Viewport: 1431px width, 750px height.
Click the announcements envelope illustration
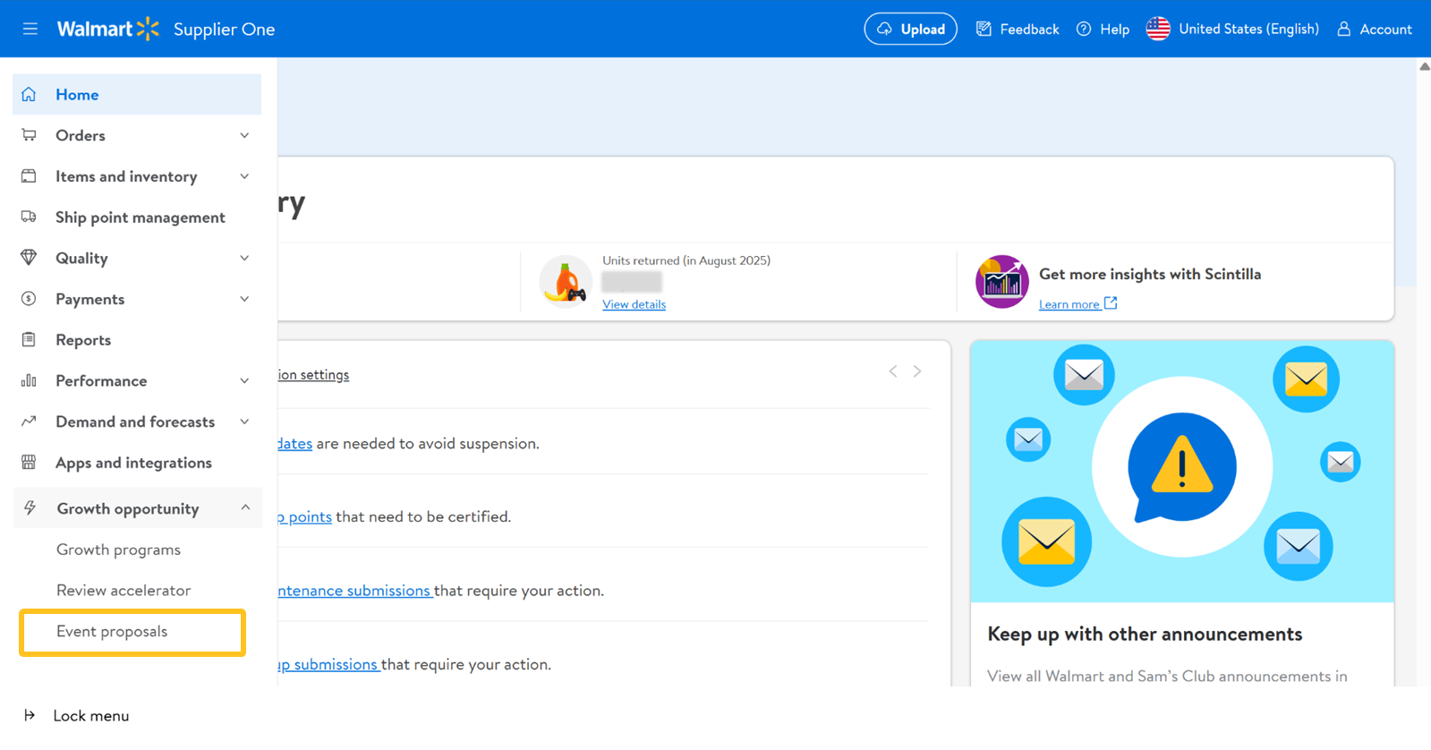pyautogui.click(x=1182, y=471)
